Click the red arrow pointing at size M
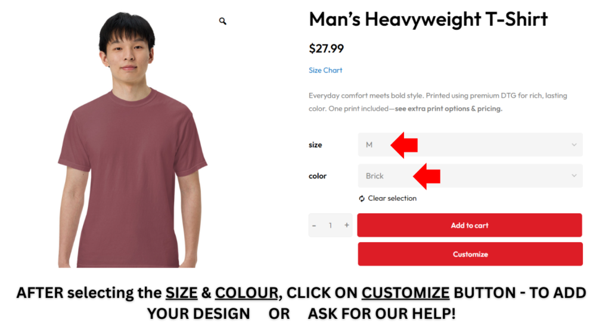596x335 pixels. pos(404,145)
